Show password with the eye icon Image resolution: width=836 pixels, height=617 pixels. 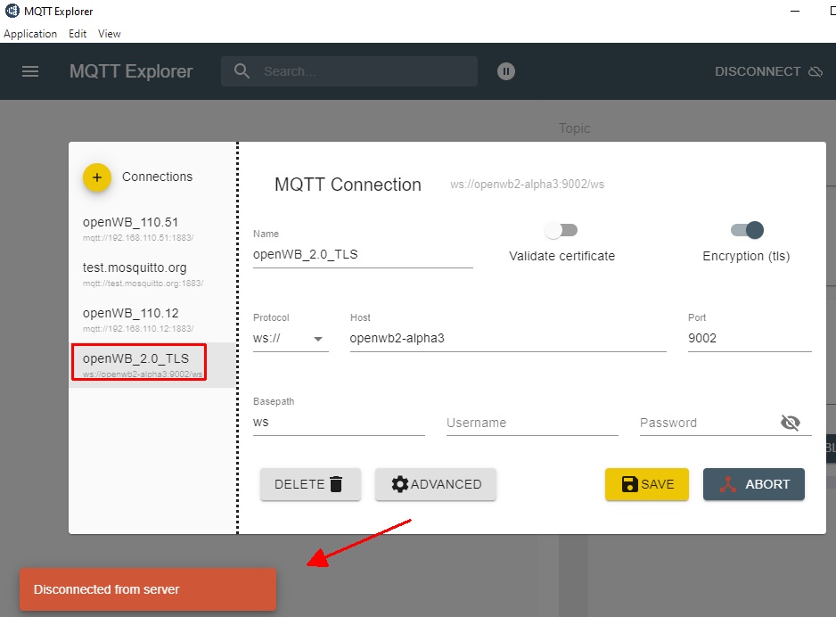point(790,423)
